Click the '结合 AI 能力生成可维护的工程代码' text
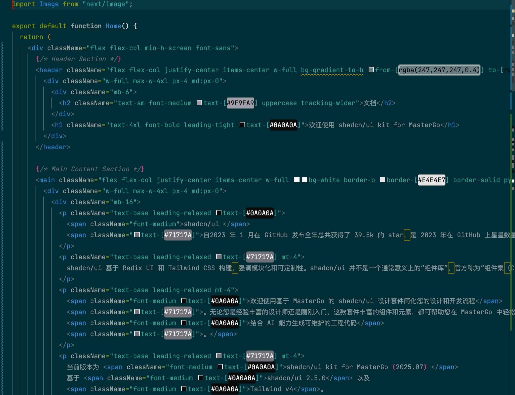The height and width of the screenshot is (395, 515). [x=304, y=323]
